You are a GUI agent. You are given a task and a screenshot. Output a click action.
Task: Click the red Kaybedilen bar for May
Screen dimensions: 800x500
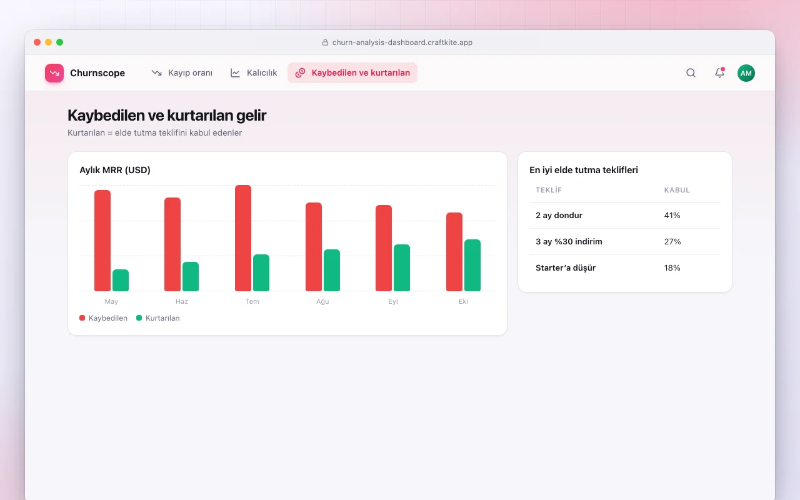pyautogui.click(x=102, y=241)
